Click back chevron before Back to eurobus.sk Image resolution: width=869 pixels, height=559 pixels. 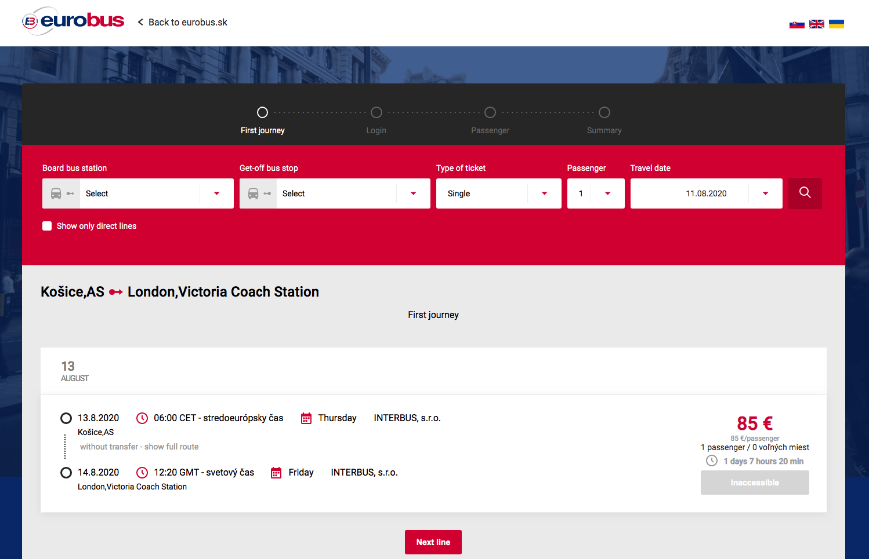140,22
